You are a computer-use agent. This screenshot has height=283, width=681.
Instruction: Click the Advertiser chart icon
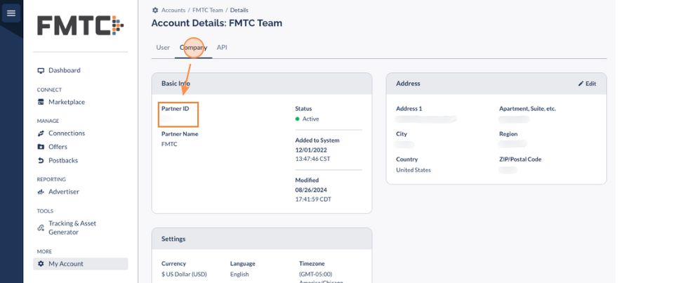coord(41,192)
